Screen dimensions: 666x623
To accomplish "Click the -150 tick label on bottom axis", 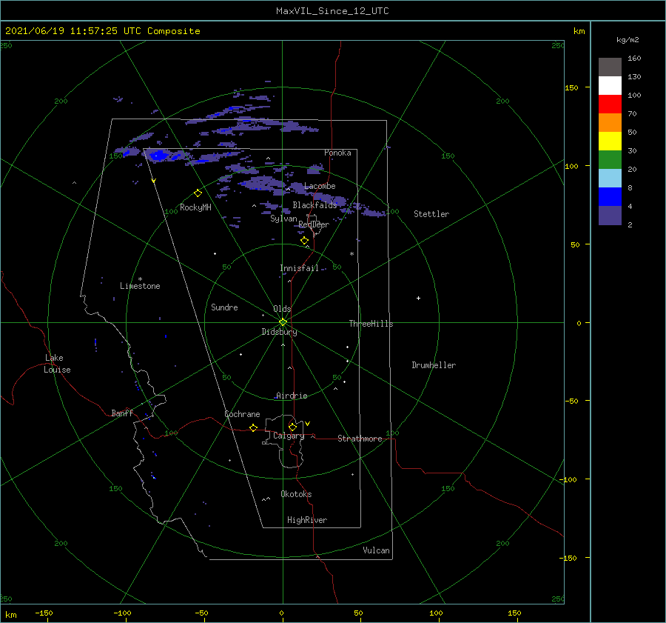I will [44, 613].
